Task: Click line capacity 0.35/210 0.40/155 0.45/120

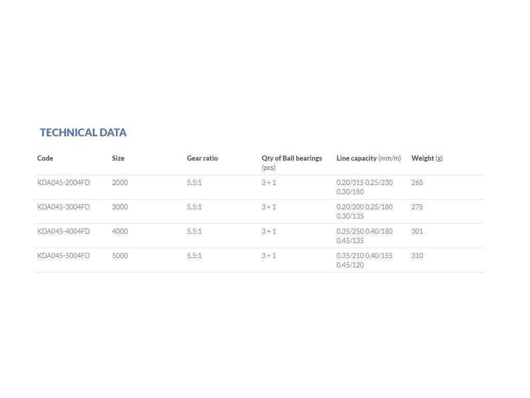Action: click(364, 260)
